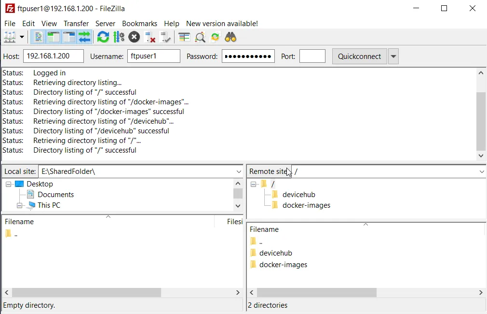This screenshot has width=487, height=314.
Task: Toggle directory comparison icon
Action: 200,37
